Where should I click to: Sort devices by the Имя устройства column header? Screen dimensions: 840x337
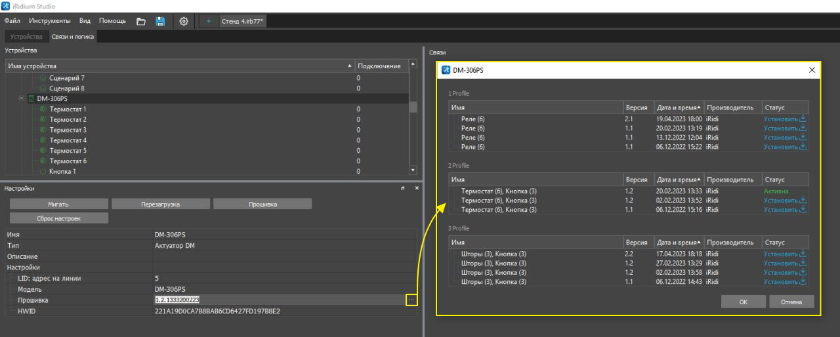[177, 66]
